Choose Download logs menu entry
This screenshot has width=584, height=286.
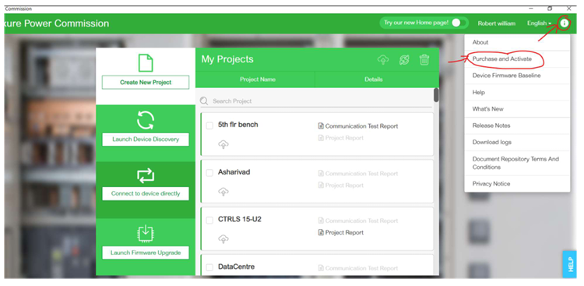pyautogui.click(x=517, y=142)
